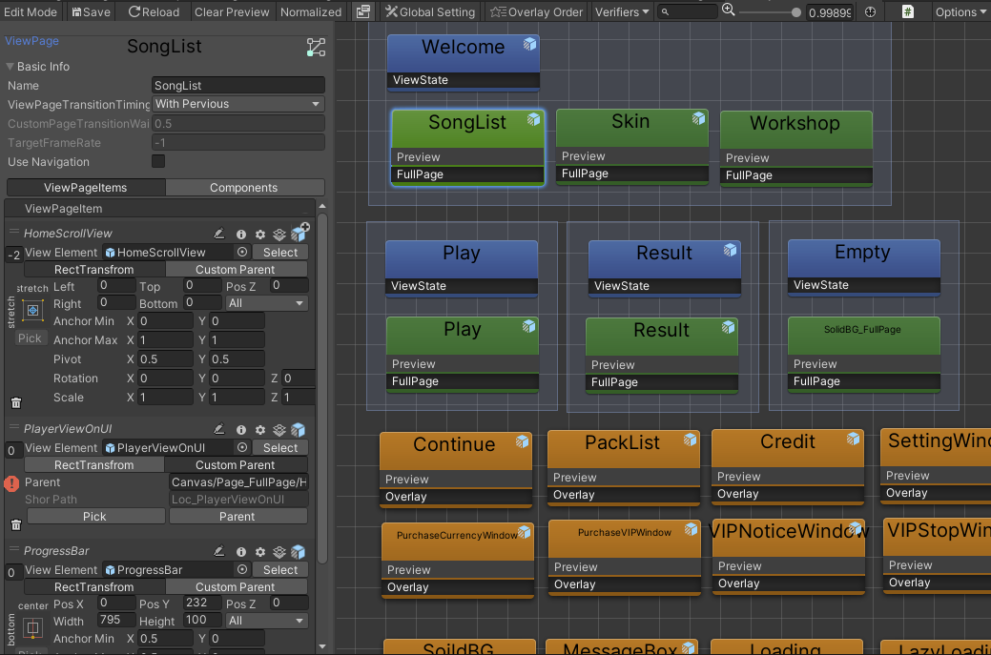Click the add-cube icon on HomeScrollView row

pos(299,233)
